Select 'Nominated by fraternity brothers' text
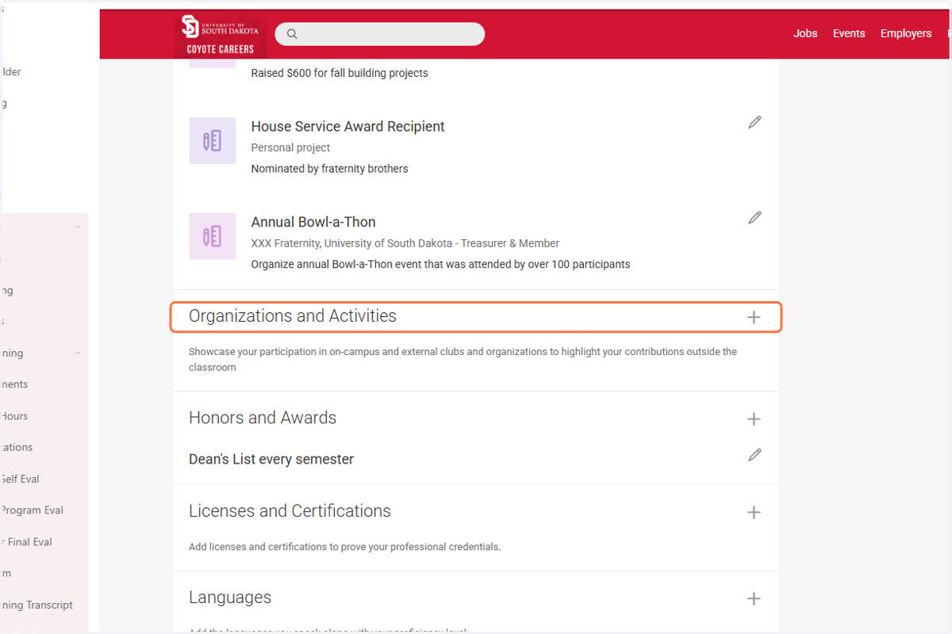This screenshot has width=952, height=634. [330, 169]
